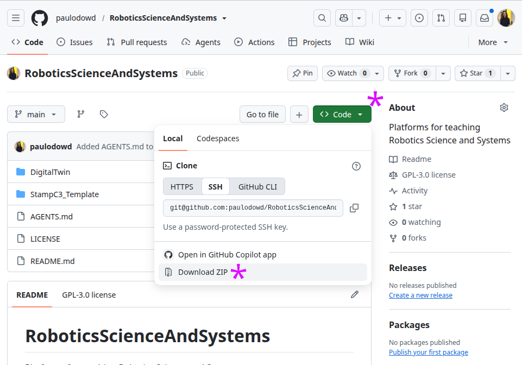Collapse the green Code dropdown button
Viewport: 522px width, 365px height.
(342, 114)
